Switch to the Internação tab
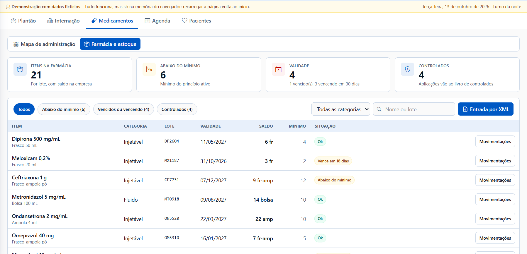The width and height of the screenshot is (527, 254). (x=64, y=21)
